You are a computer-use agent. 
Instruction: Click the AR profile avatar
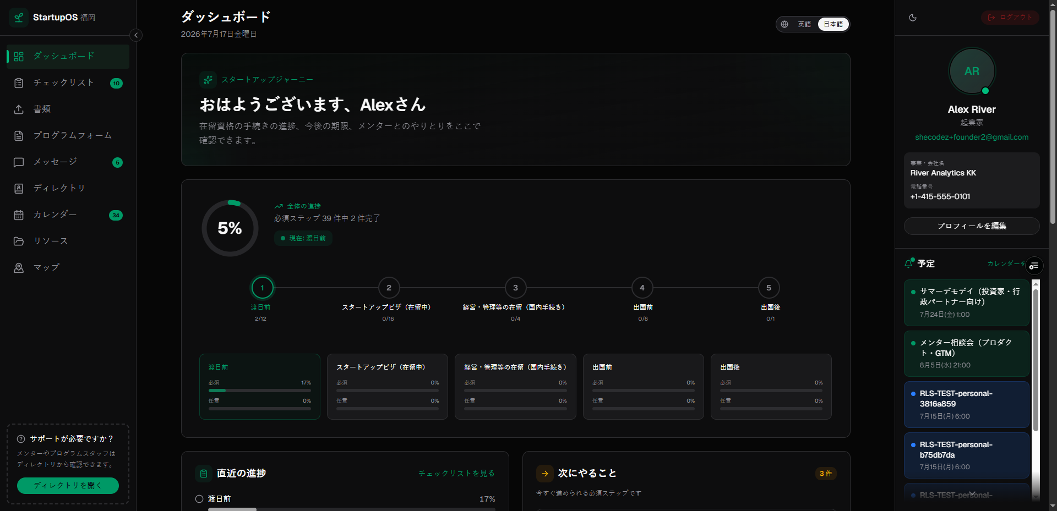click(972, 72)
